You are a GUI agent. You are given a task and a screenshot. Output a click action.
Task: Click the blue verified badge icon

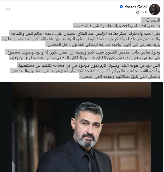pyautogui.click(x=121, y=7)
